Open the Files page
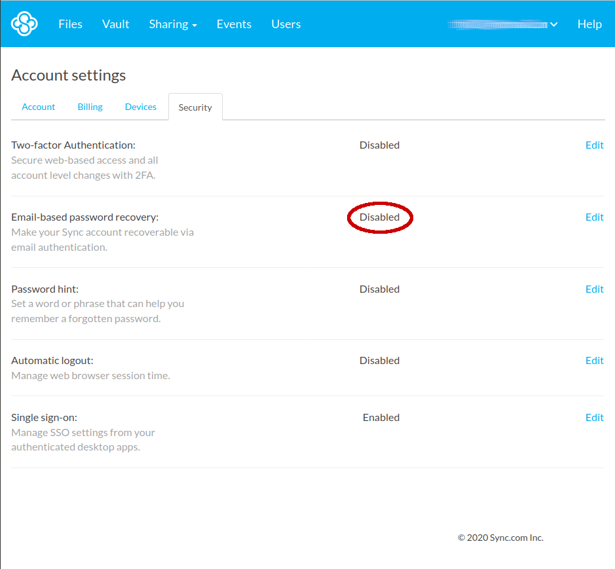This screenshot has height=569, width=615. tap(70, 24)
